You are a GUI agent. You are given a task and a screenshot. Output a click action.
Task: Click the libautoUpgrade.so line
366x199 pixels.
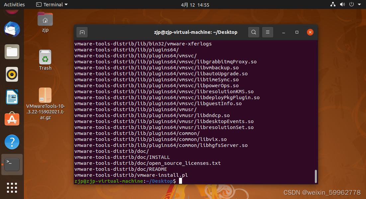[x=161, y=74]
